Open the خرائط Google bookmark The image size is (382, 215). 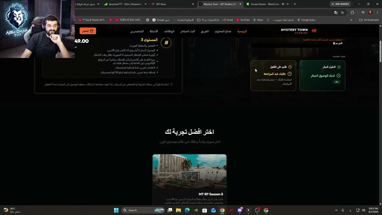pos(306,20)
